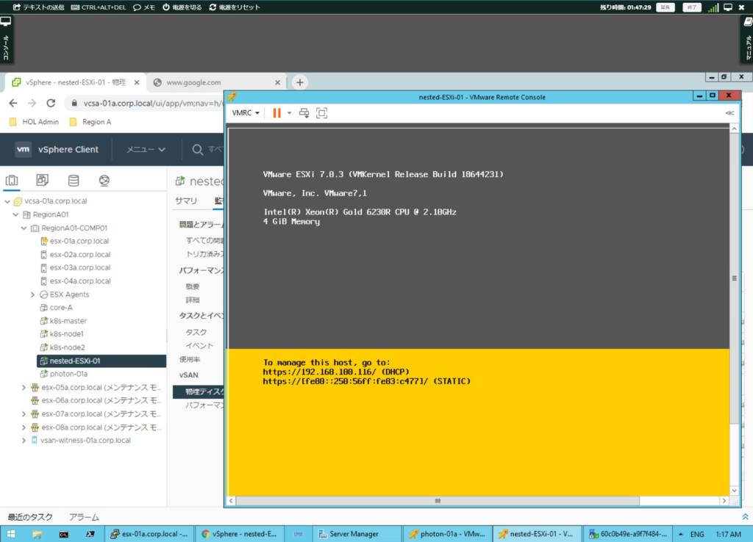
Task: Click the remote console vertical scrollbar
Action: 733,279
